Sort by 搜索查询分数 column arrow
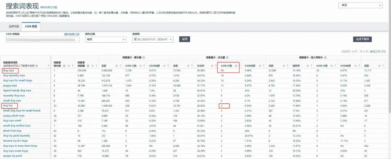 pos(68,66)
